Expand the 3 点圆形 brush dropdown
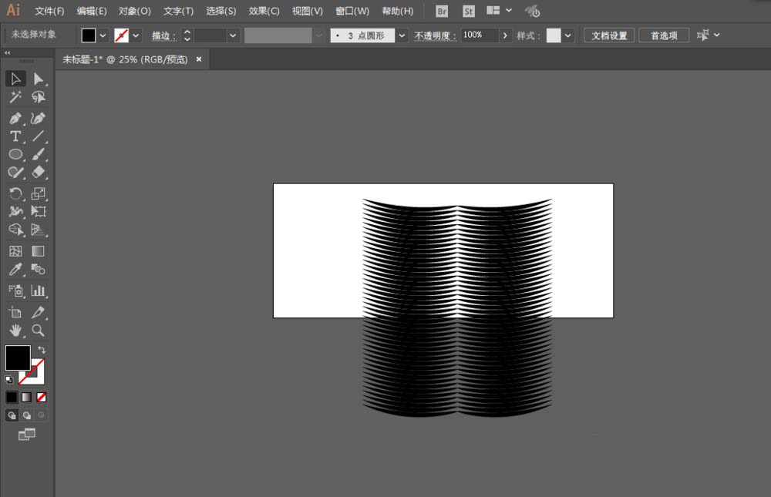 (x=402, y=35)
